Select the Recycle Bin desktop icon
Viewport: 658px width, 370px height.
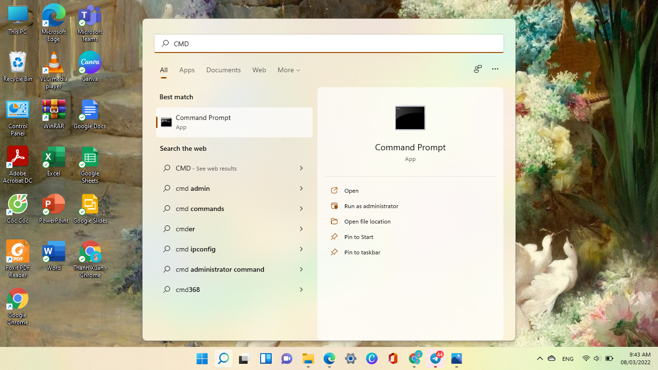[x=18, y=67]
